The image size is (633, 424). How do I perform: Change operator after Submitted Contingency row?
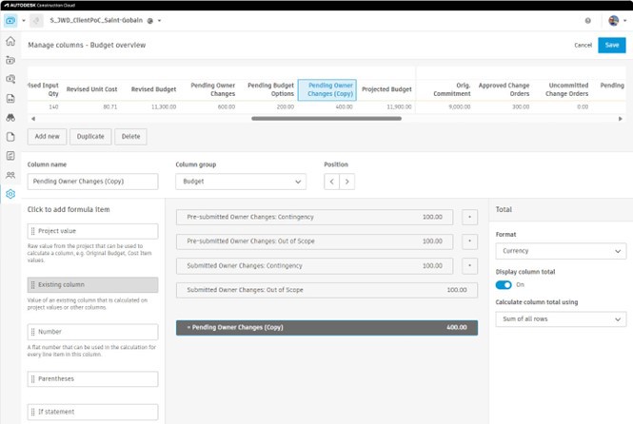pyautogui.click(x=469, y=266)
